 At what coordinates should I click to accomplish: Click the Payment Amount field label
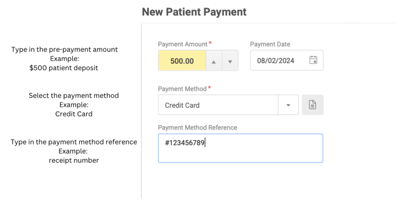coord(182,44)
